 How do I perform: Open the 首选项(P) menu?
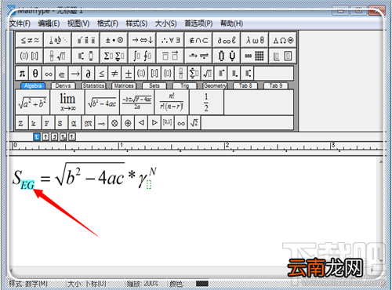pyautogui.click(x=198, y=24)
